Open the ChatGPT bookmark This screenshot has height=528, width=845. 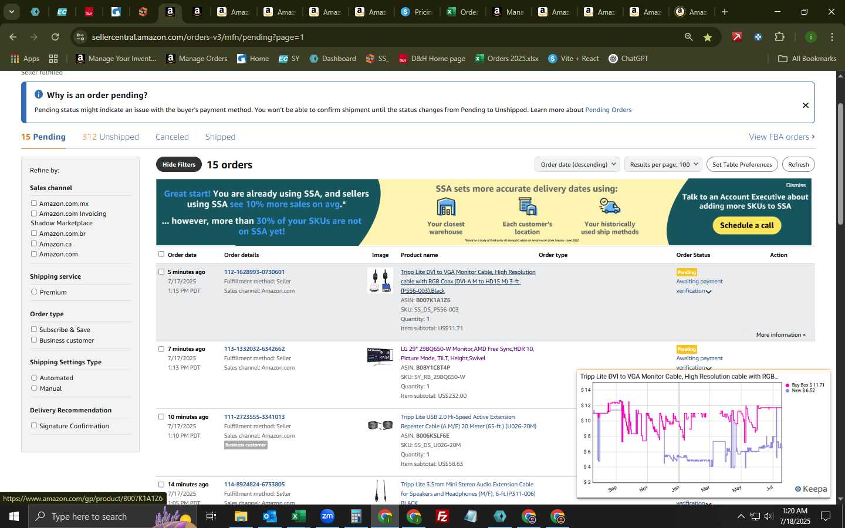pos(628,59)
